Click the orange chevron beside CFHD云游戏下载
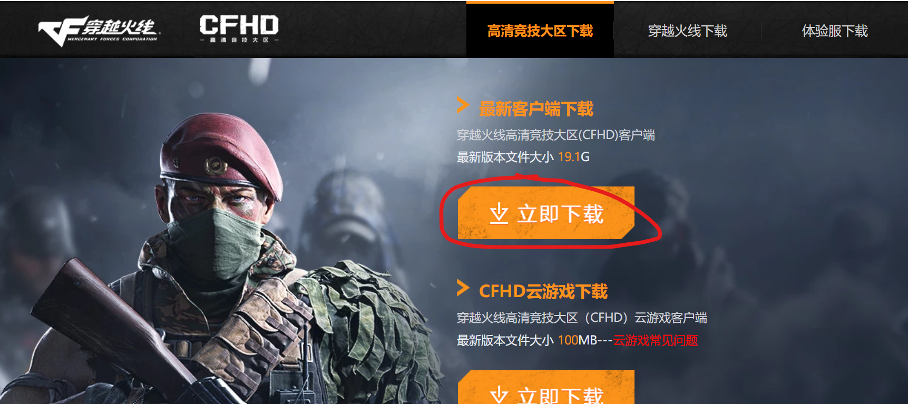 click(x=463, y=288)
